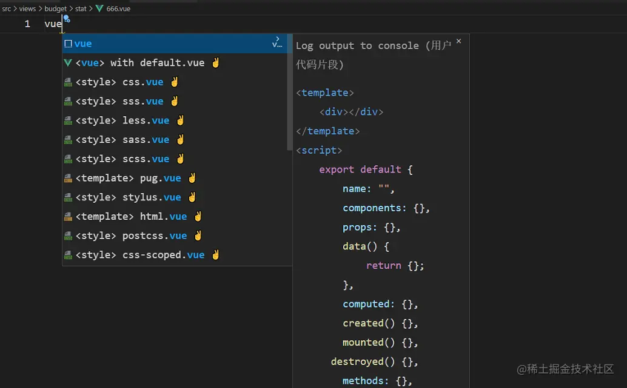The image size is (627, 388).
Task: Open 'views' breadcrumb segment
Action: 27,8
